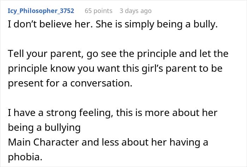Click the word 'conversation'
247x167 pixels.
(x=101, y=83)
